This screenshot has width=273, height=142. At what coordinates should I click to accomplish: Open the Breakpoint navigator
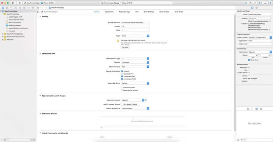point(28,8)
